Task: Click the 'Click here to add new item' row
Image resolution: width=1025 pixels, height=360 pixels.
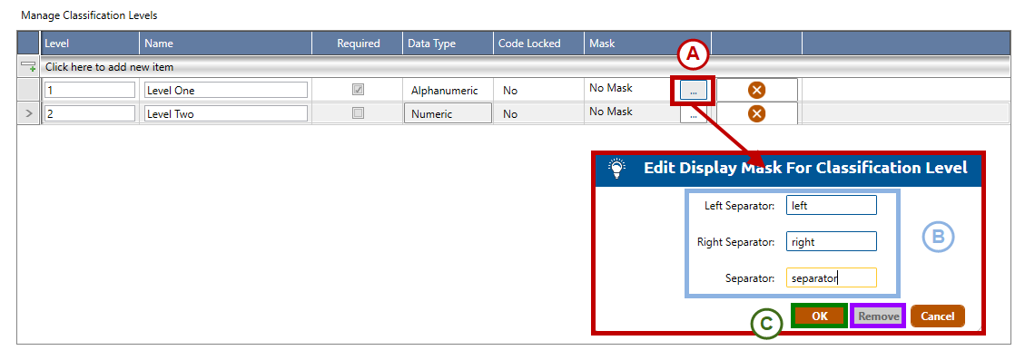Action: pos(525,66)
